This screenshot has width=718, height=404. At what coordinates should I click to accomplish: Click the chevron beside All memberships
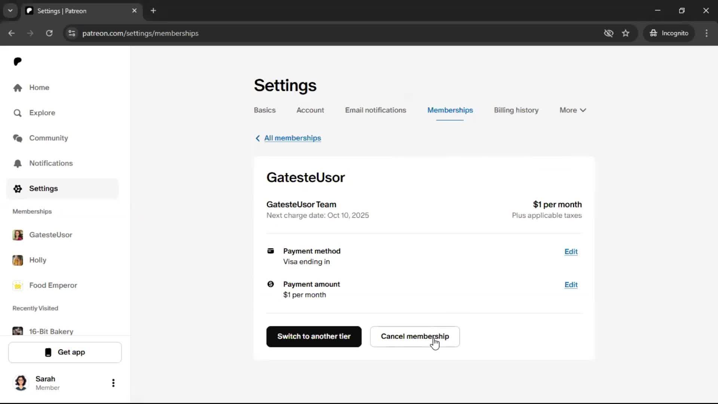pyautogui.click(x=258, y=138)
